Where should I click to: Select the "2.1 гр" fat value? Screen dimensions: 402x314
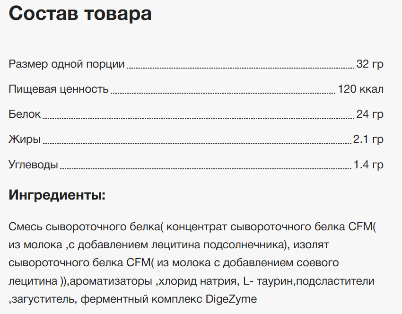click(x=368, y=140)
